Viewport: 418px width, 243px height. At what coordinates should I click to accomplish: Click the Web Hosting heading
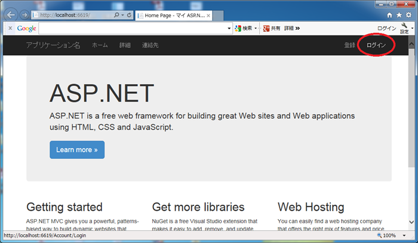[x=311, y=207]
